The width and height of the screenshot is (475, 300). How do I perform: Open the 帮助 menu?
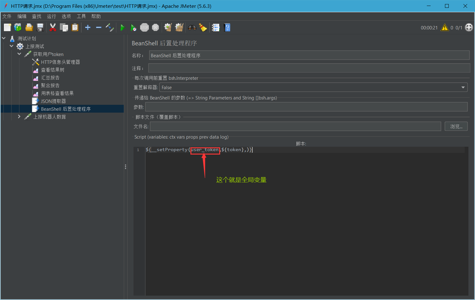click(x=96, y=16)
